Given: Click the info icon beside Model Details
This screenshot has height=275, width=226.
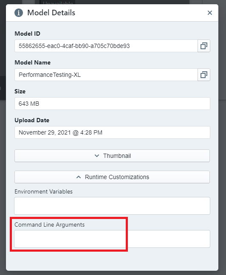Looking at the screenshot, I should click(x=19, y=13).
